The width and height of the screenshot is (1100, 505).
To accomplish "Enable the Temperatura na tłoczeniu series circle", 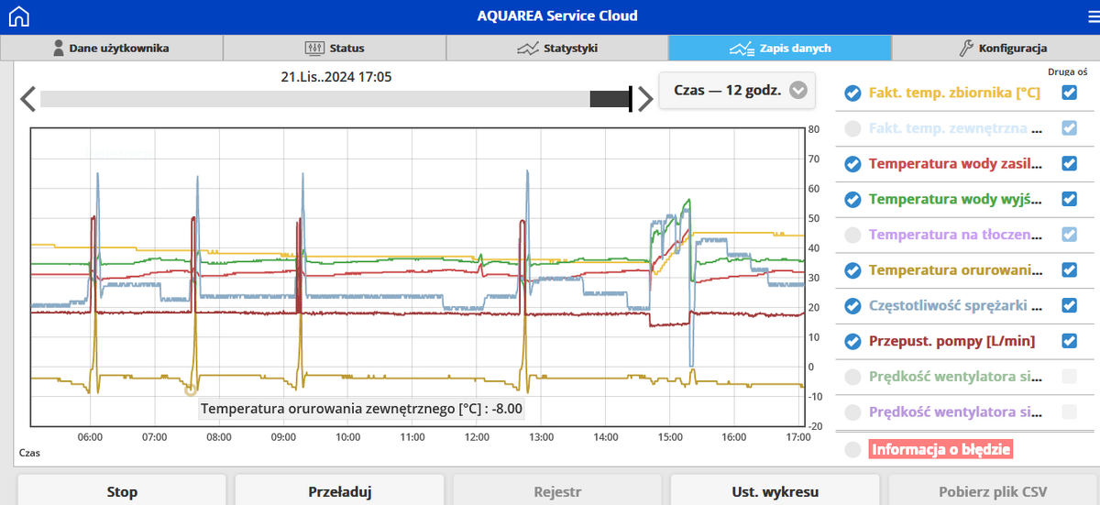I will [852, 235].
